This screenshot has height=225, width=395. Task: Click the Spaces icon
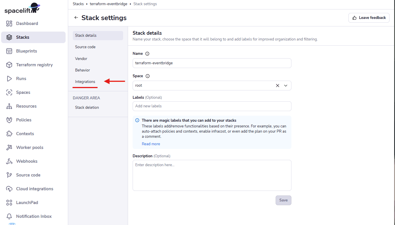point(9,92)
